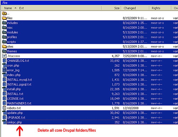The image size is (178, 137).
Task: Select the xmlrpc.php file name
Action: coord(14,122)
